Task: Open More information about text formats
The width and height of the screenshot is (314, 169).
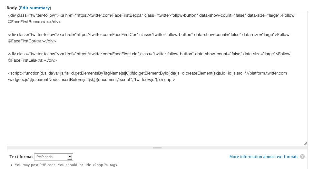Action: [264, 156]
